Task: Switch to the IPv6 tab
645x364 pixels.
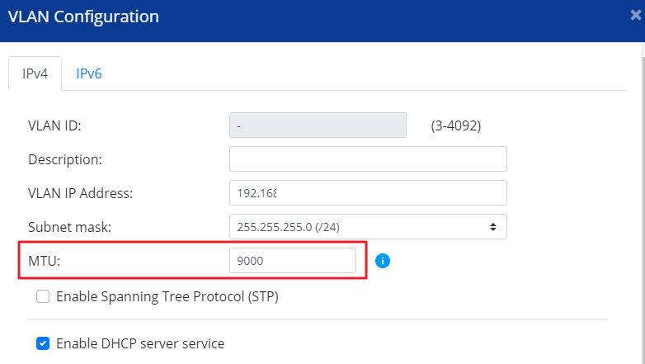Action: (89, 73)
